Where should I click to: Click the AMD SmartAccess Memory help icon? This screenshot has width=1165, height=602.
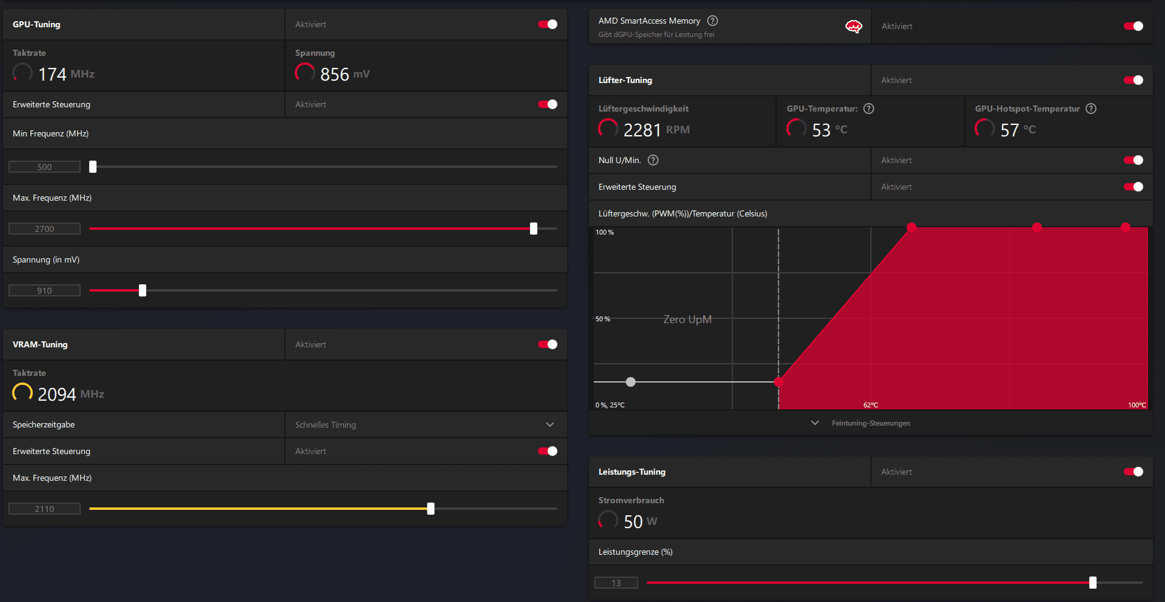[x=713, y=21]
